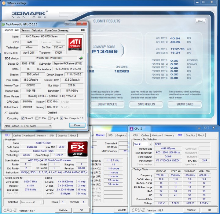Open Memory tab in right CPU-Z window
This screenshot has height=214, width=220.
tap(170, 135)
